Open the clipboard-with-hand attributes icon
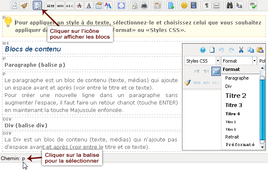Screen dimensions: 268x170 click(98, 6)
